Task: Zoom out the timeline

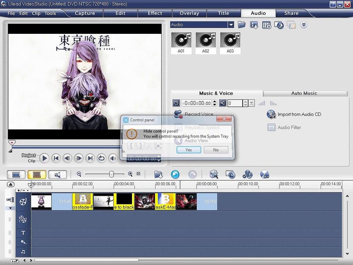Action: click(x=79, y=174)
